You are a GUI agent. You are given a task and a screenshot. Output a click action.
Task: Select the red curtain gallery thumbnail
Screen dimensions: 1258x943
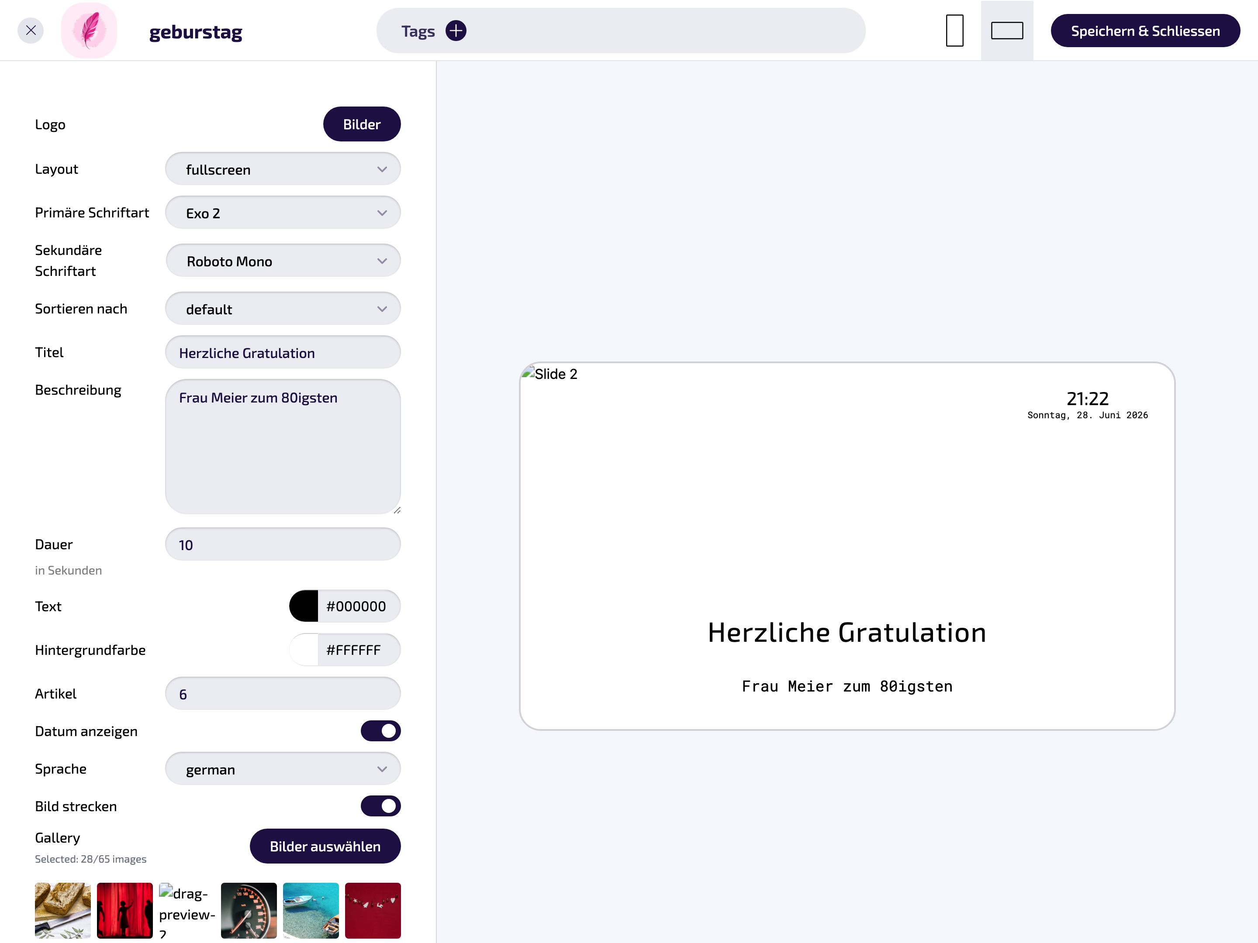pos(124,910)
